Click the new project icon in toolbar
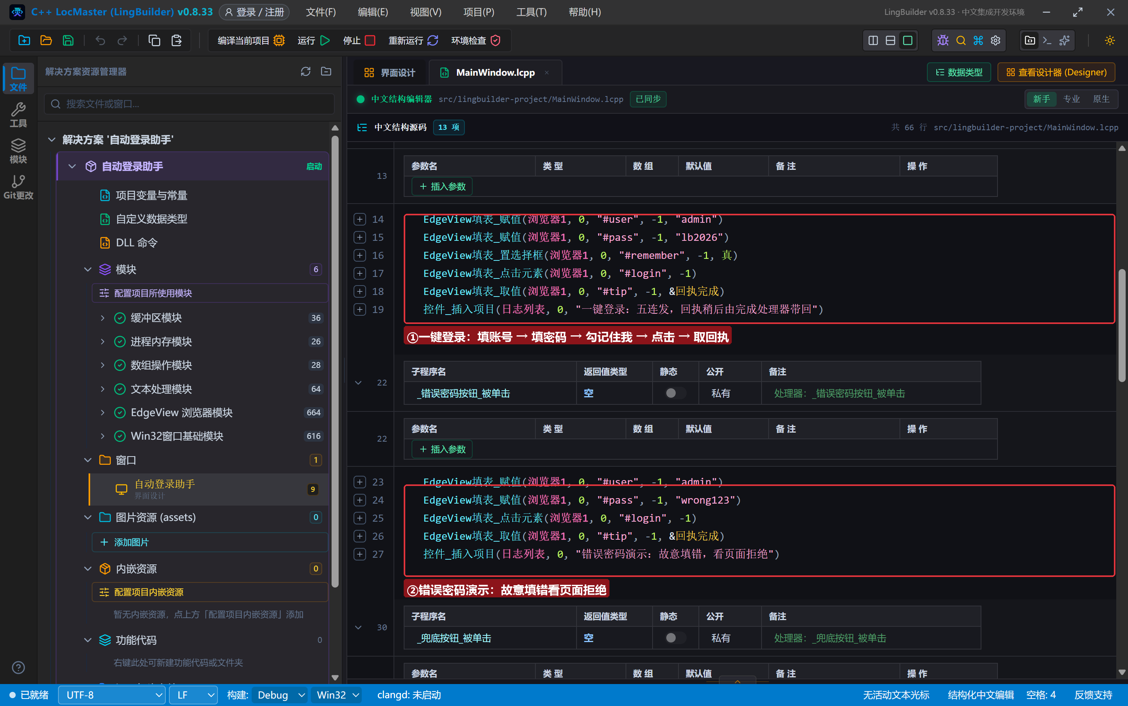1128x706 pixels. pos(24,41)
